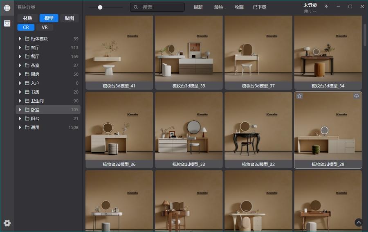Click the 餐厅 folder icon

(27, 56)
